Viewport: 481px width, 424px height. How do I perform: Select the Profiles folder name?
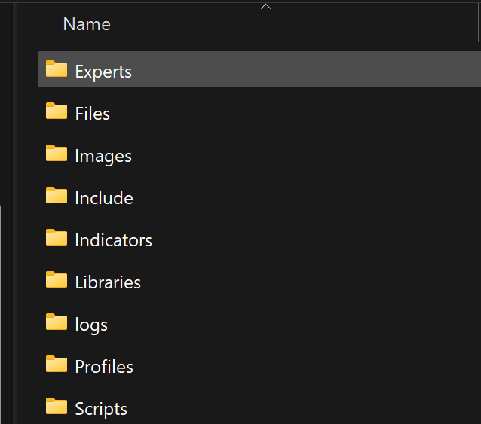pos(104,367)
